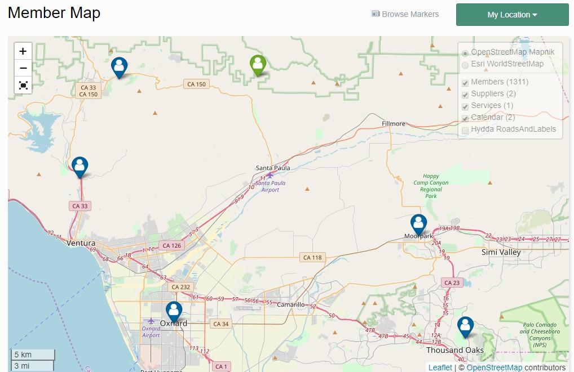Click the Camarillo city label
Screen dimensions: 574x372
coord(290,304)
